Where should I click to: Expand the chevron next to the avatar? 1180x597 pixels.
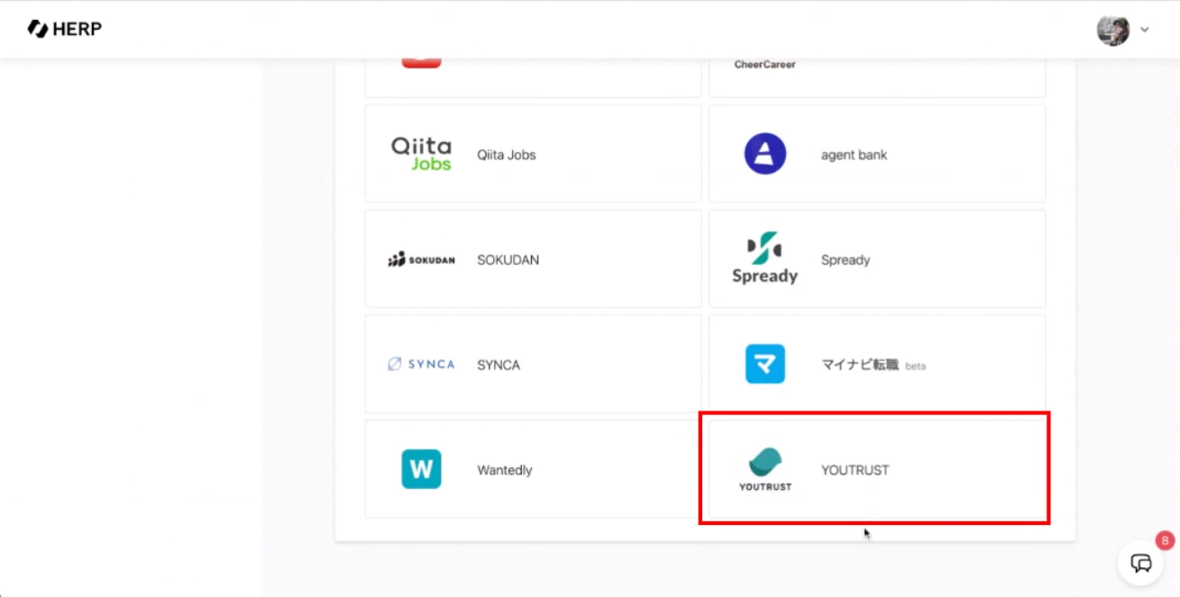(1145, 30)
